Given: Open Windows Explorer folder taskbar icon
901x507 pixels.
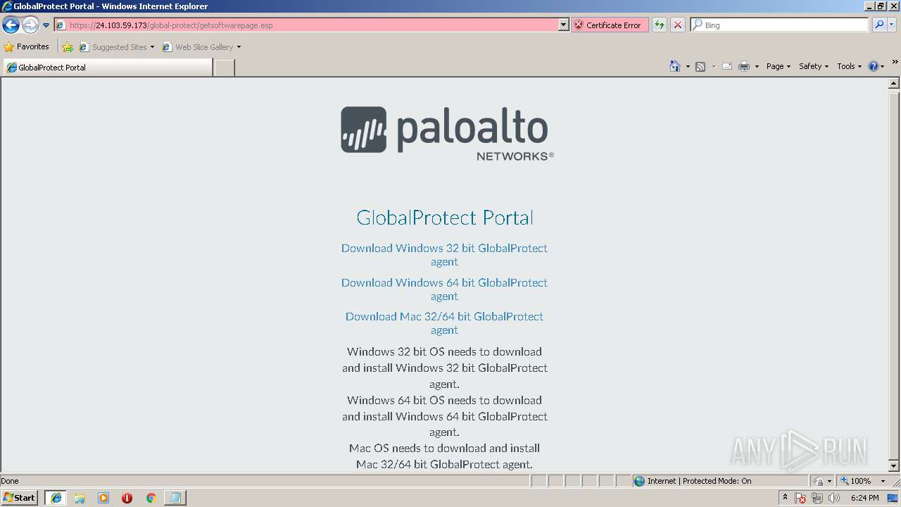Looking at the screenshot, I should [80, 498].
